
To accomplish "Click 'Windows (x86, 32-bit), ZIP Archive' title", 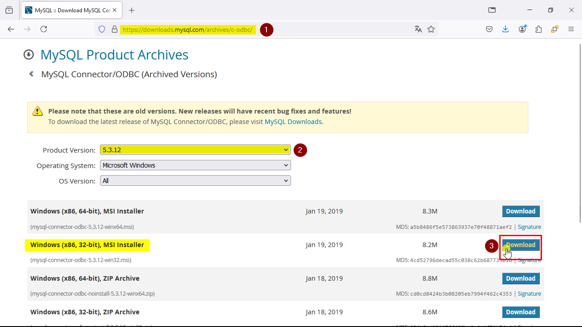I will click(x=85, y=312).
